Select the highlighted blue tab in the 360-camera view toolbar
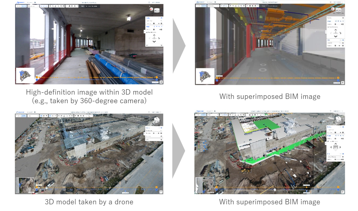This screenshot has height=211, width=358. (x=24, y=6)
